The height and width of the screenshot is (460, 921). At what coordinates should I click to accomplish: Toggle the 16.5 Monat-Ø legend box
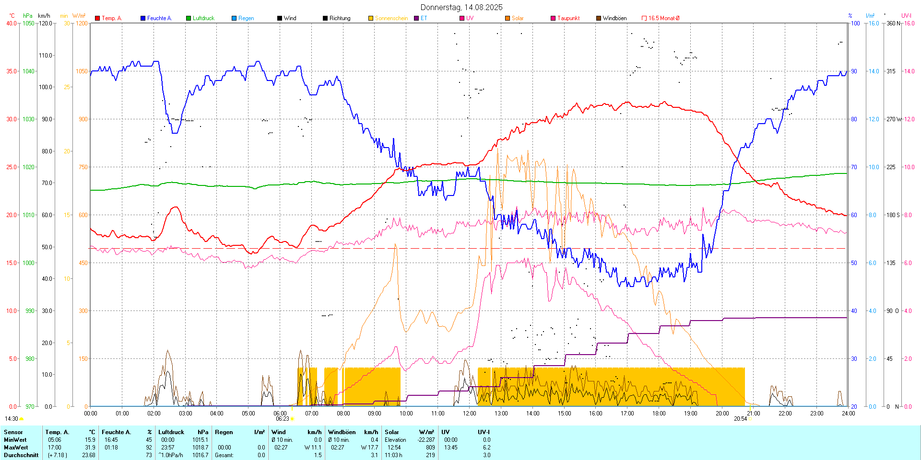click(x=644, y=18)
